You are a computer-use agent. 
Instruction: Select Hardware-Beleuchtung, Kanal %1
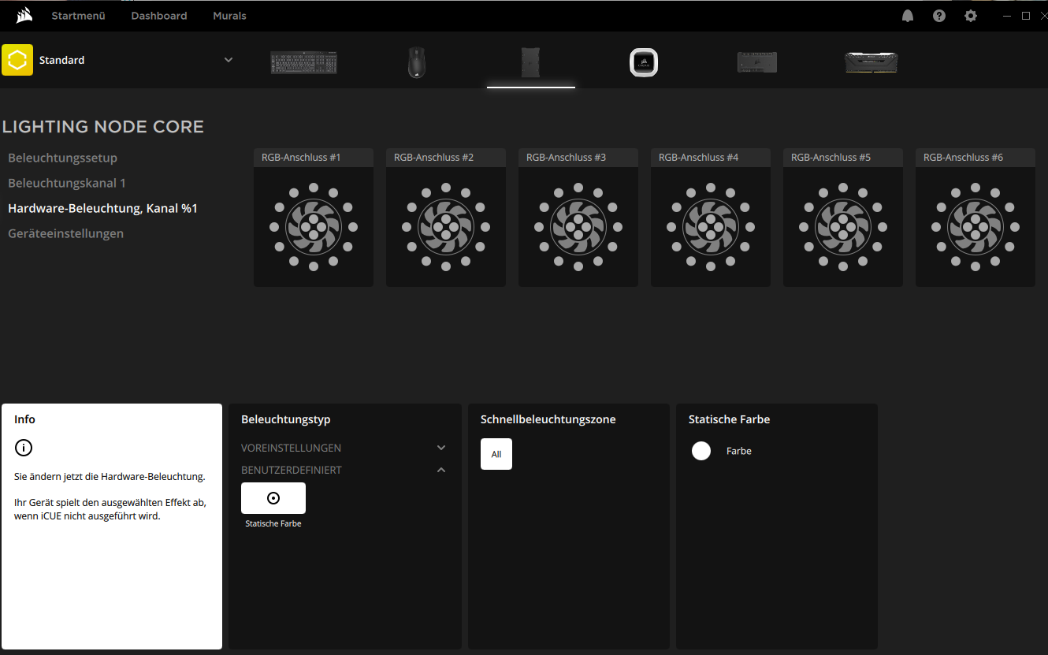102,208
